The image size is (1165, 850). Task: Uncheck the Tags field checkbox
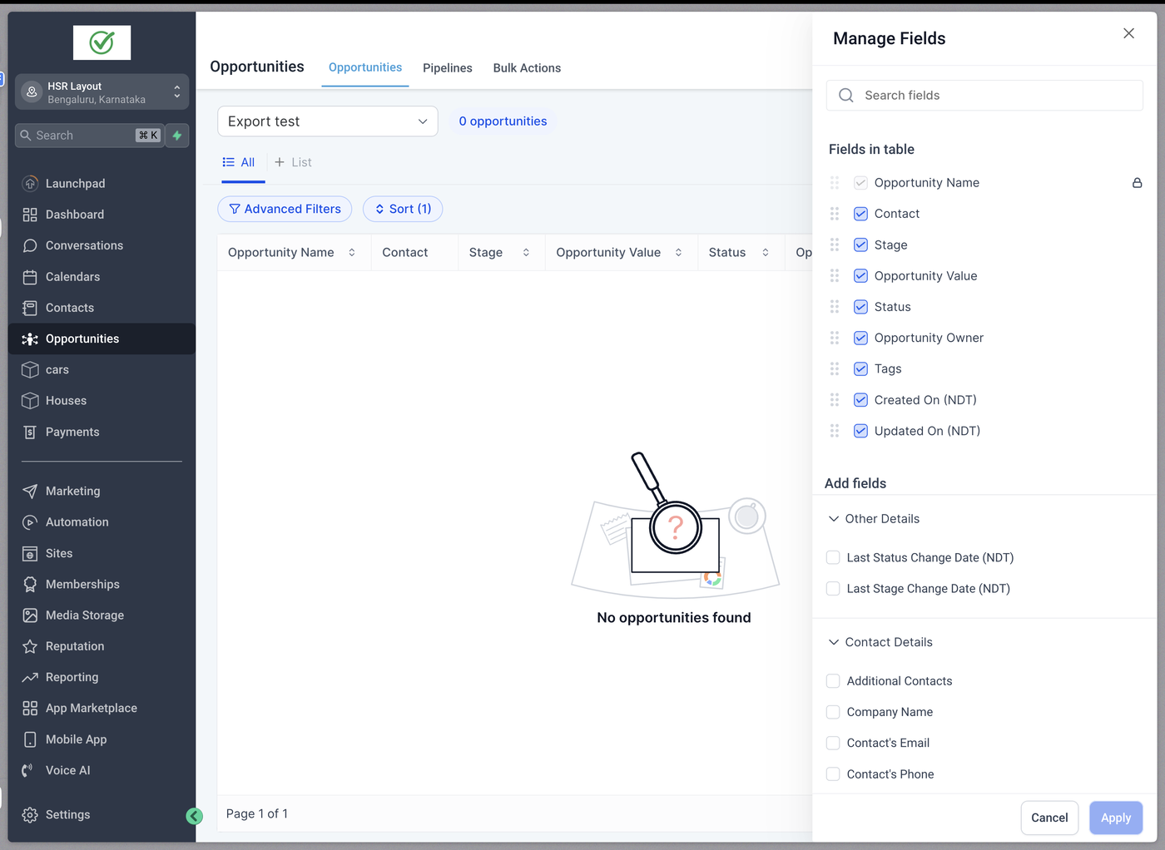tap(860, 368)
